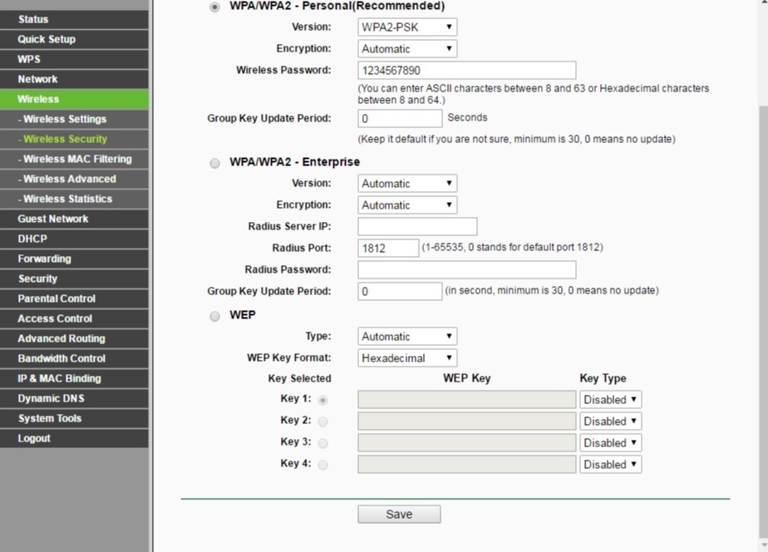Open Key 2 Key Type dropdown
Viewport: 768px width, 552px height.
click(611, 421)
